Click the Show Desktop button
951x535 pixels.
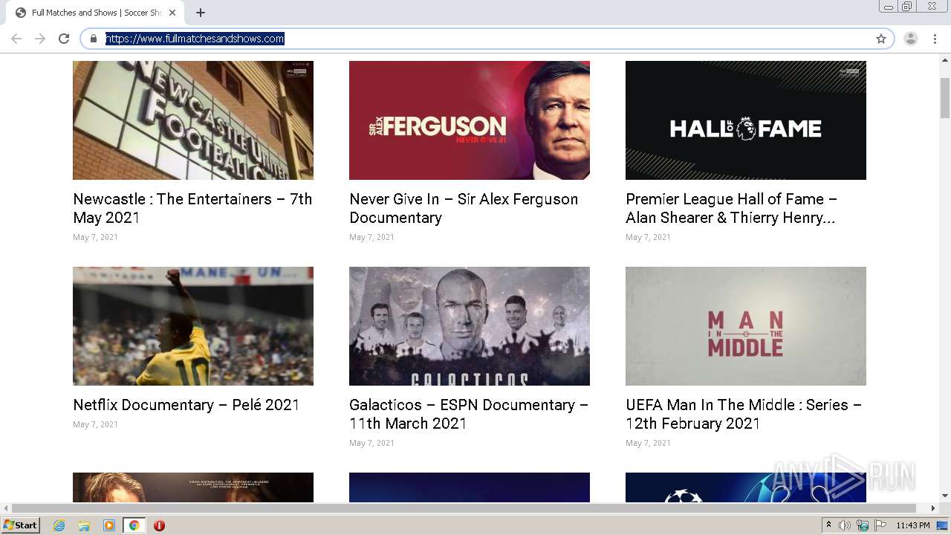point(944,525)
